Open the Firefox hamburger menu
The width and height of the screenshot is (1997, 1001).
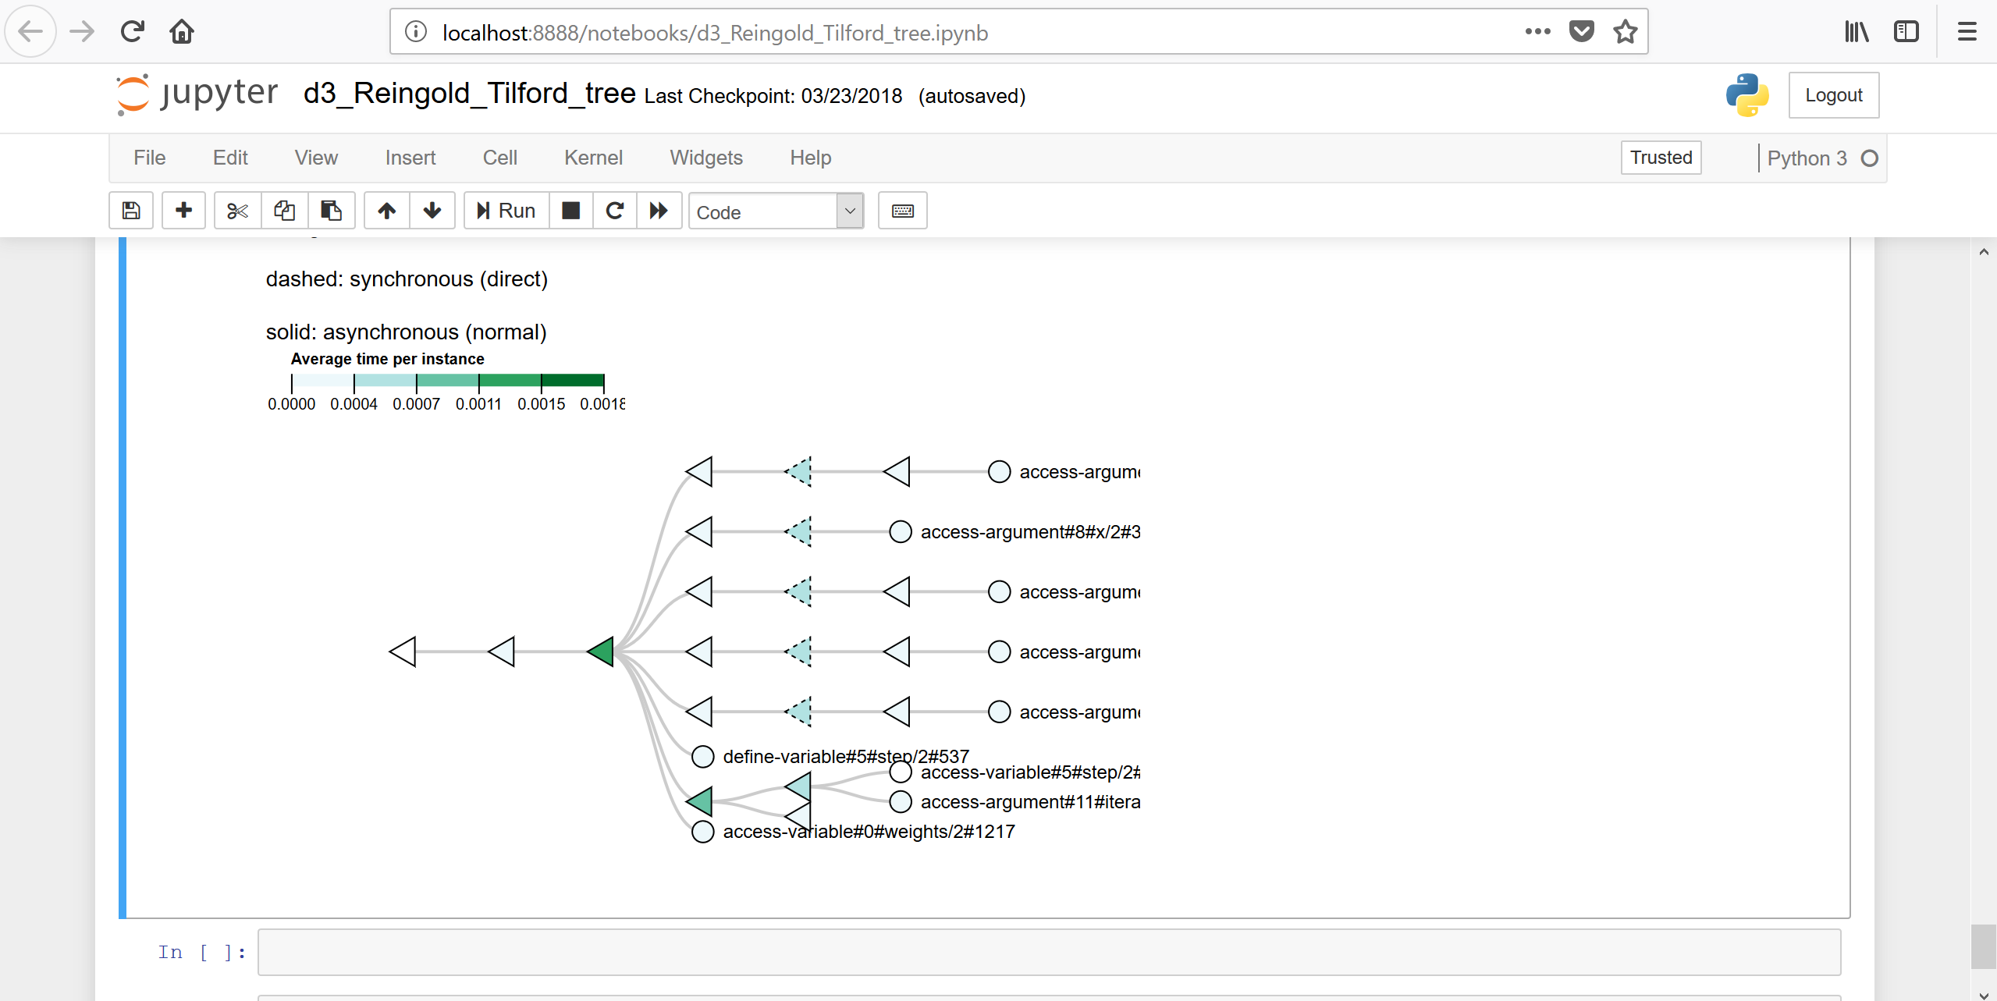point(1967,32)
